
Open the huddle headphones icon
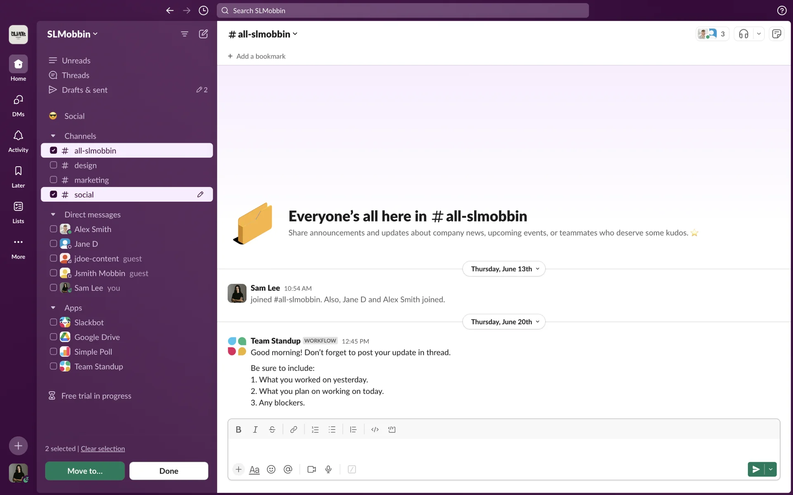pyautogui.click(x=743, y=34)
